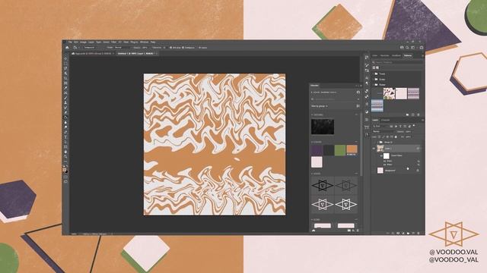Select the Clone Stamp tool
Screen dimensions: 487x273
coord(65,103)
